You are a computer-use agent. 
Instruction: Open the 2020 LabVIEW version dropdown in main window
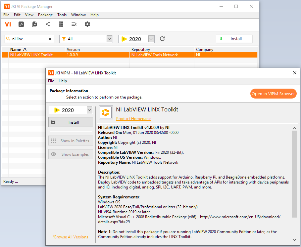(x=151, y=39)
